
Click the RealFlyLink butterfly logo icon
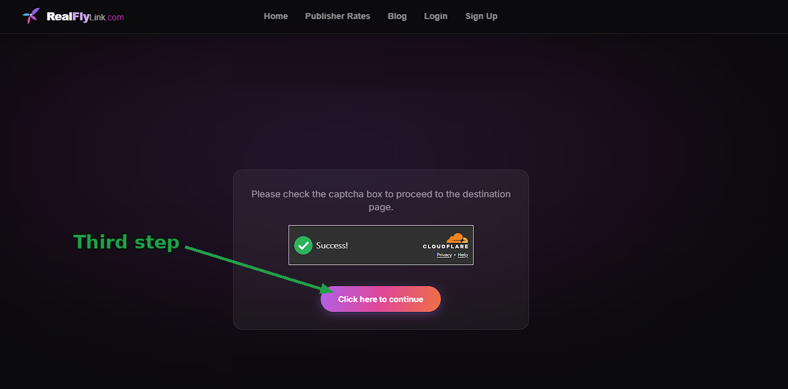[31, 16]
